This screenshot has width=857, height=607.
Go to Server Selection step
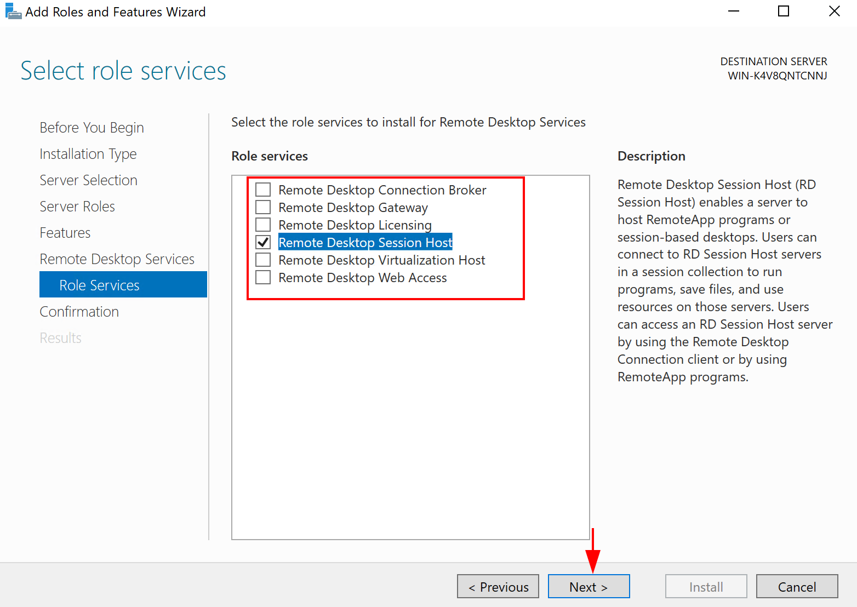(88, 180)
